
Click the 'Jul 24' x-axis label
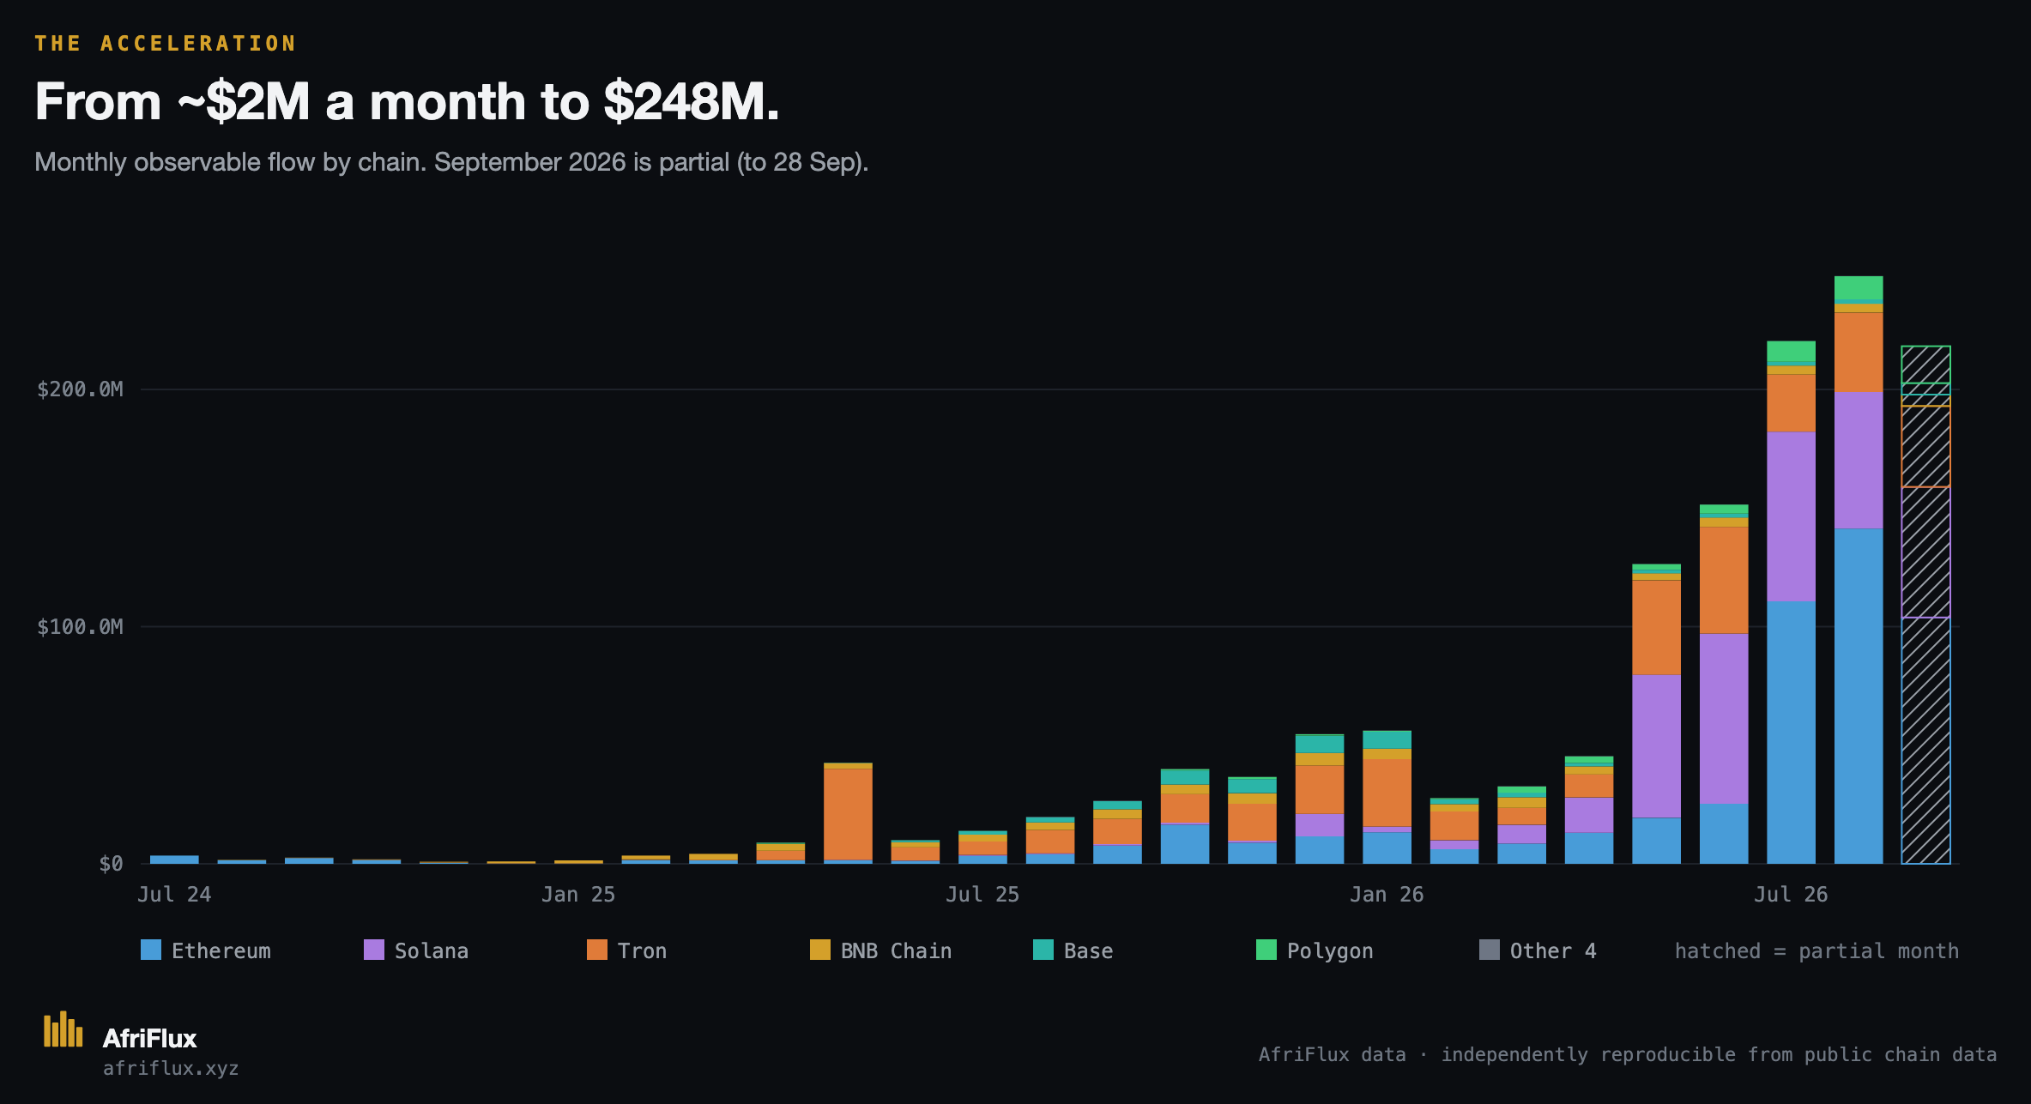[x=174, y=894]
